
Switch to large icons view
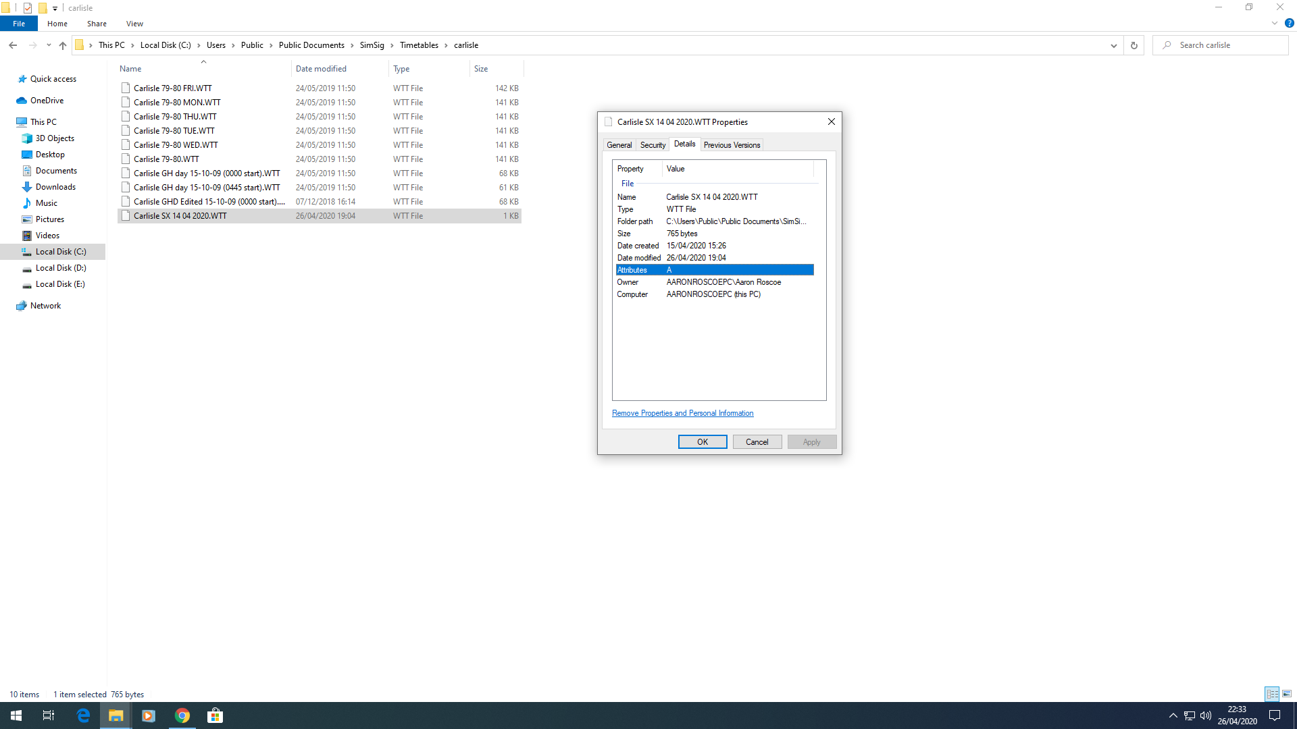1287,694
